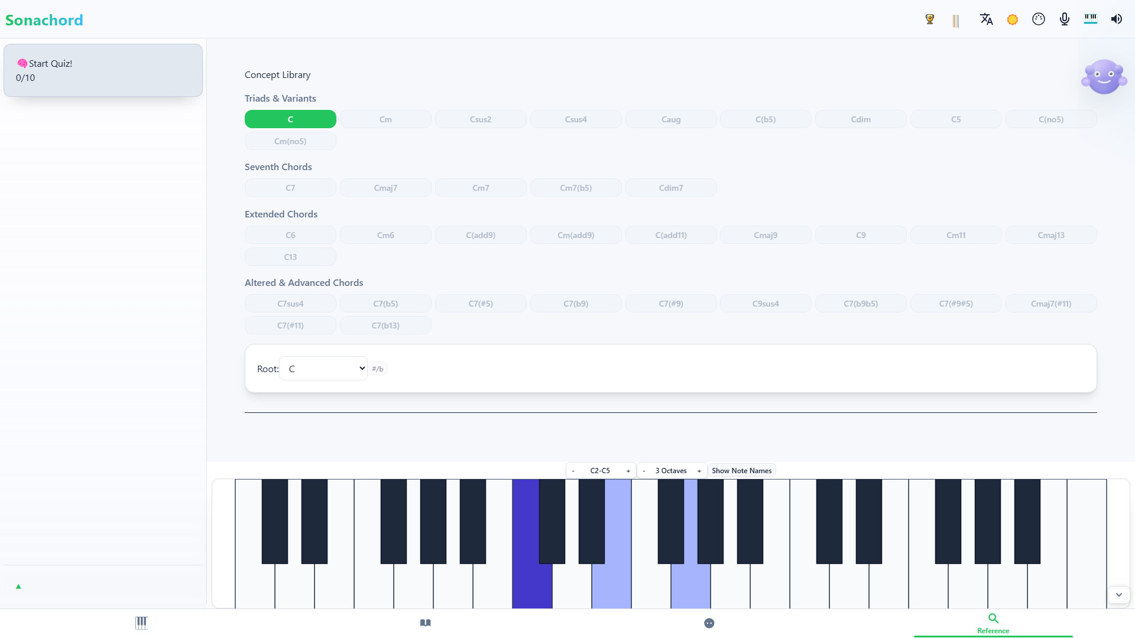The height and width of the screenshot is (638, 1135).
Task: Select the C9 chord chip
Action: click(x=861, y=235)
